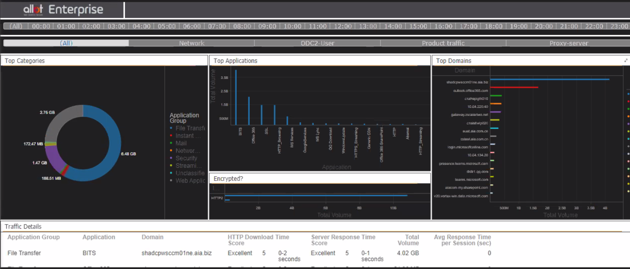Click File Transfer cell in Traffic Details
Screen dimensions: 630x269
point(24,253)
